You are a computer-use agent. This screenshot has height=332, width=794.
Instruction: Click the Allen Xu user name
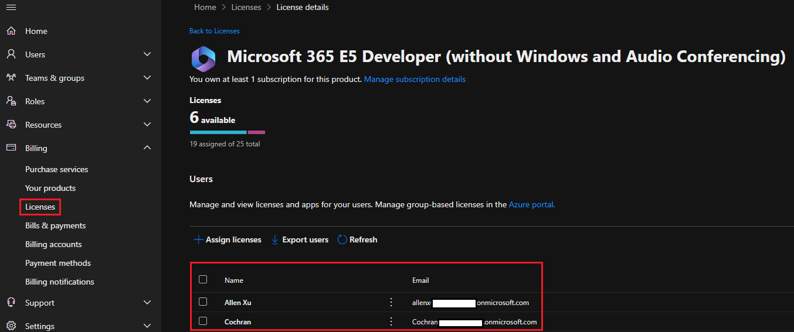coord(238,303)
